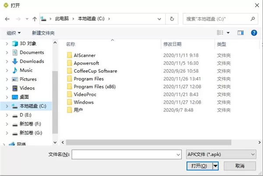
Task: Click the forward navigation arrow
Action: pyautogui.click(x=18, y=19)
